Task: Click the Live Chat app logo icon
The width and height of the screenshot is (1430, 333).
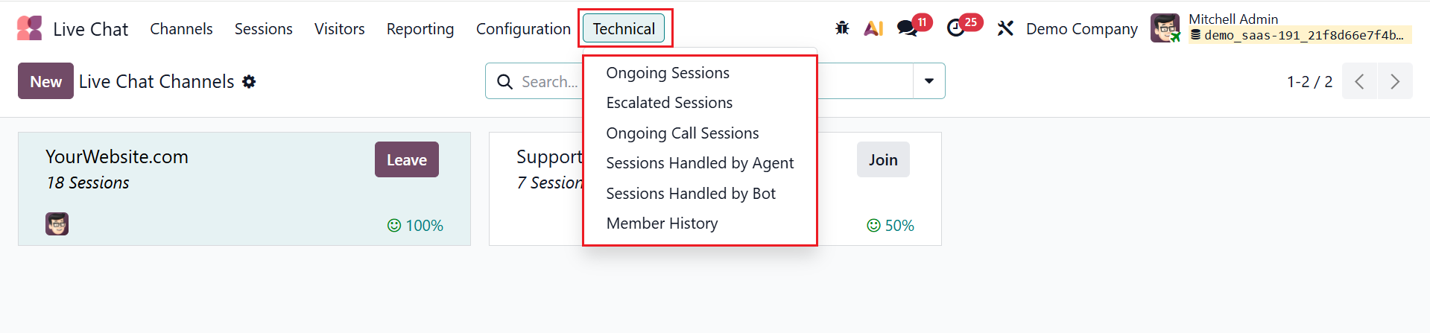Action: 30,28
